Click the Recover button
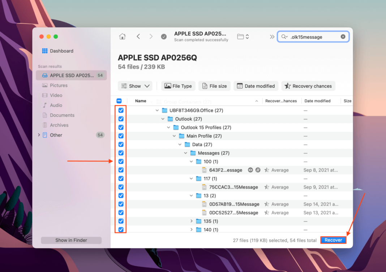The image size is (386, 272). pyautogui.click(x=333, y=239)
